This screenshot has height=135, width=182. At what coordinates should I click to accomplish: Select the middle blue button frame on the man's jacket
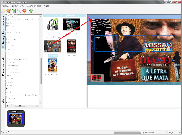click(x=134, y=43)
